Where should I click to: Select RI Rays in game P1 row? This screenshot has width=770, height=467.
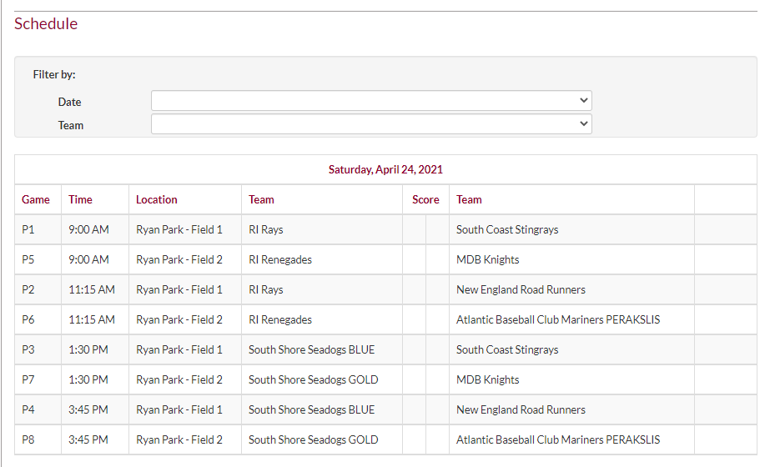click(x=266, y=229)
